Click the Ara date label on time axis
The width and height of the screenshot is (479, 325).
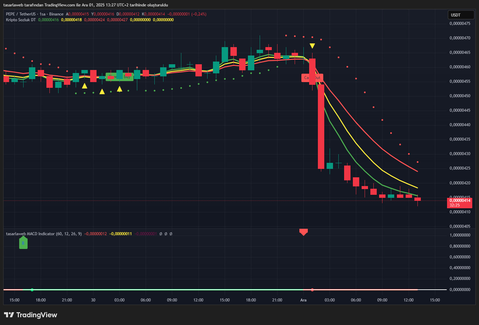tap(303, 300)
